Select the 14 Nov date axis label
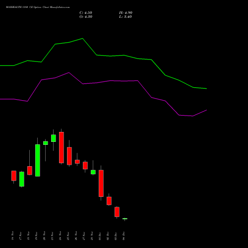 [x=12, y=236]
